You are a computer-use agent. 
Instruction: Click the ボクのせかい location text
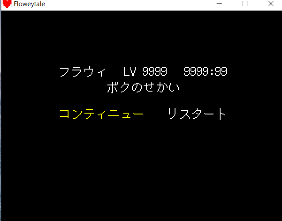point(143,88)
